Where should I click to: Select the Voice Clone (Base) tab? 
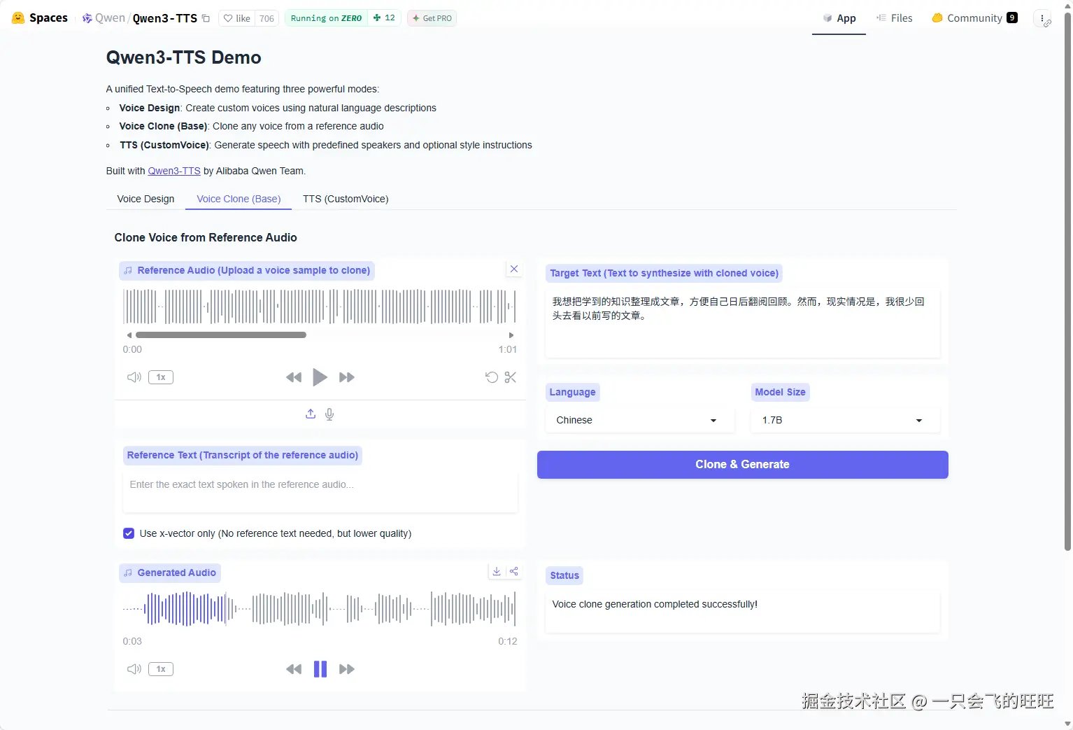(239, 199)
